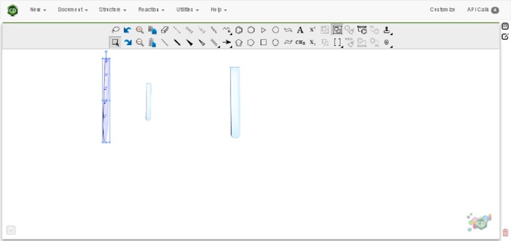Screen dimensions: 511x241
Task: Click the Zoom in magnifier
Action: (140, 31)
